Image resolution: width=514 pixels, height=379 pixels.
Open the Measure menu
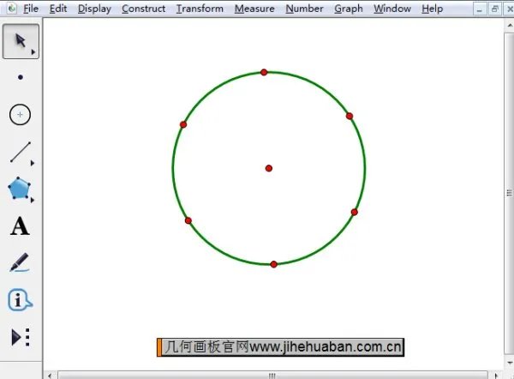tap(254, 9)
